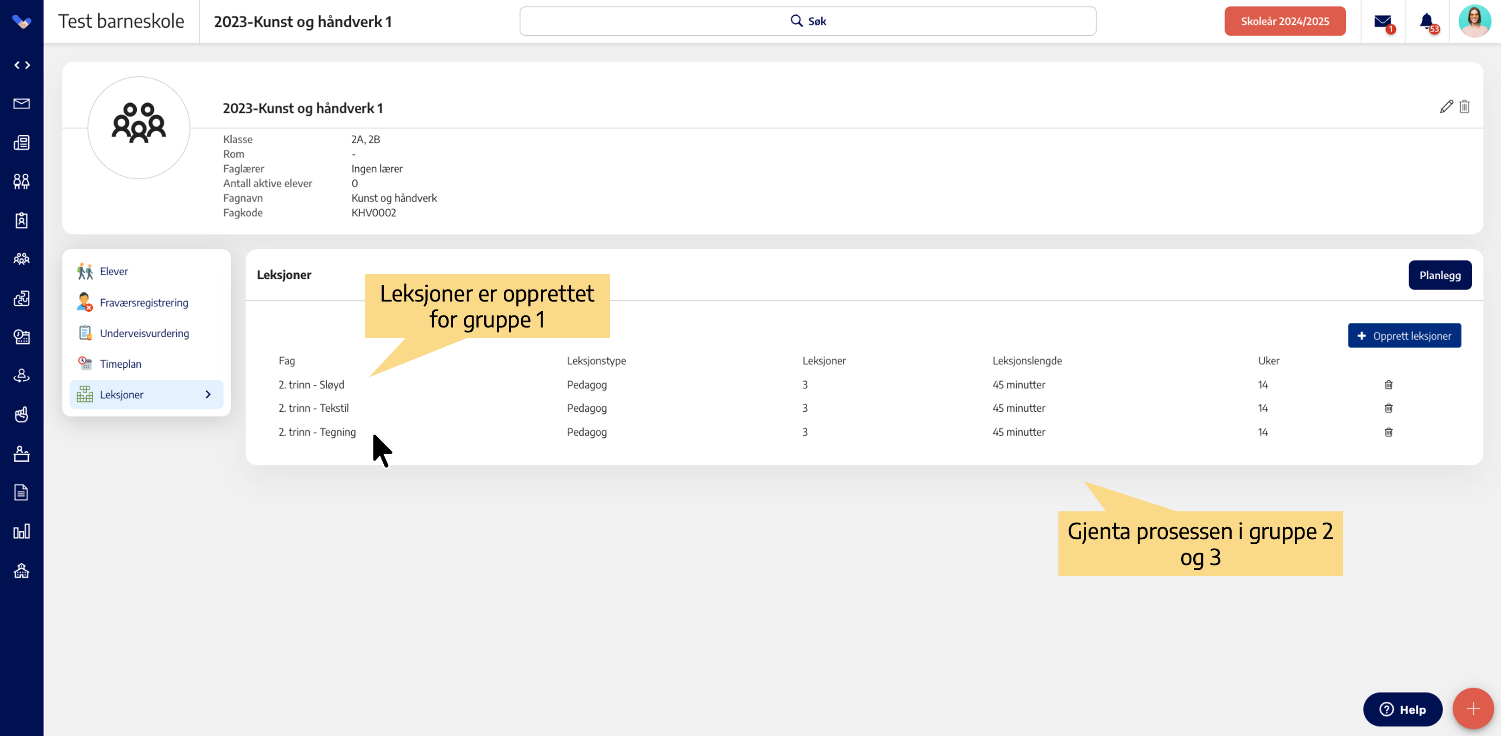Viewport: 1501px width, 736px height.
Task: Open the school building icon in sidebar
Action: 22,571
